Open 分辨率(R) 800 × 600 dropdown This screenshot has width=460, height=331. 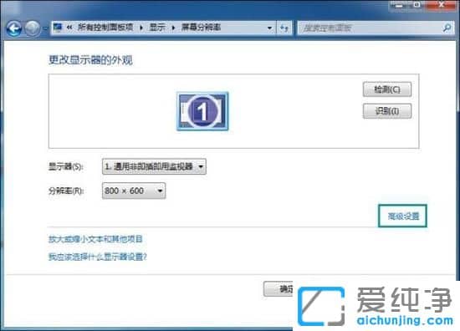coord(134,191)
